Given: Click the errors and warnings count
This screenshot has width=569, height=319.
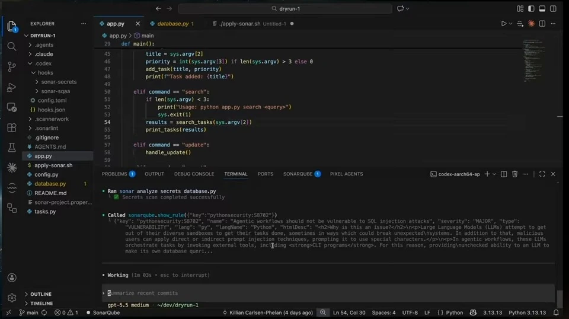Looking at the screenshot, I should 66,312.
